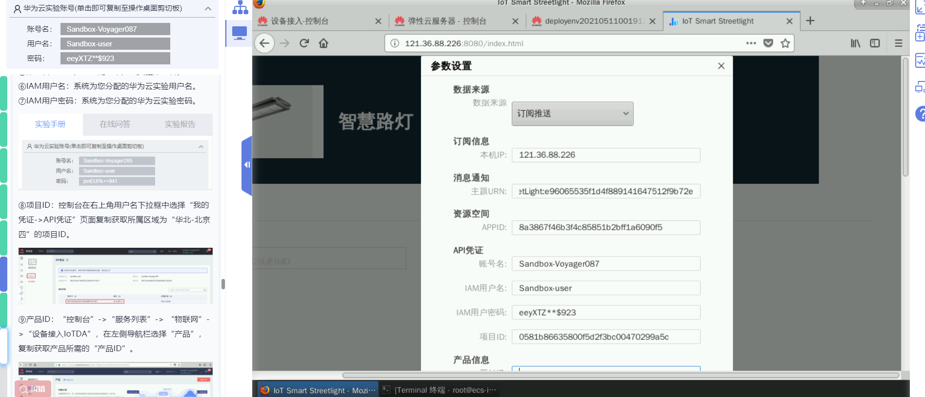This screenshot has width=925, height=397.
Task: Close the deployenv tab
Action: coord(652,21)
